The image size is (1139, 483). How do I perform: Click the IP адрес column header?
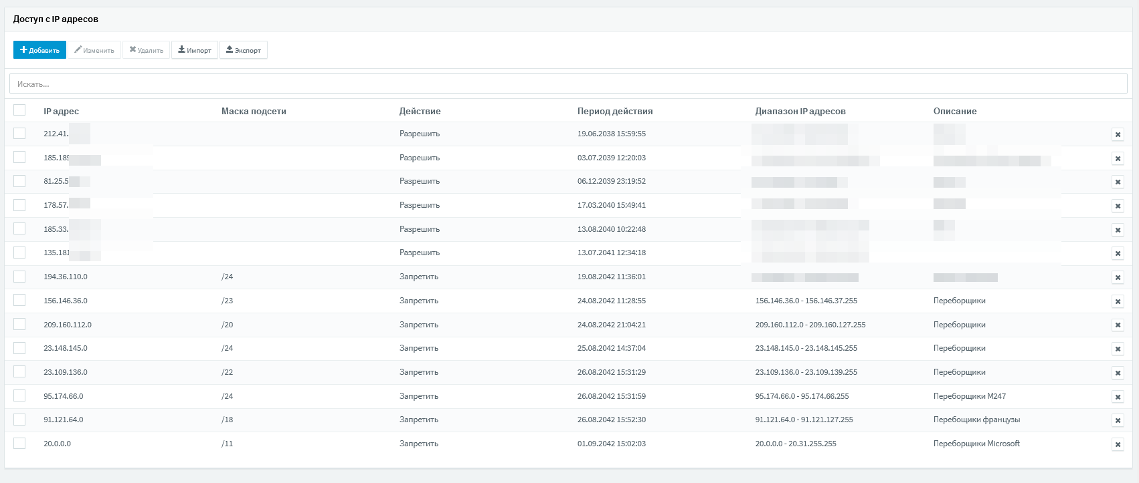coord(61,111)
